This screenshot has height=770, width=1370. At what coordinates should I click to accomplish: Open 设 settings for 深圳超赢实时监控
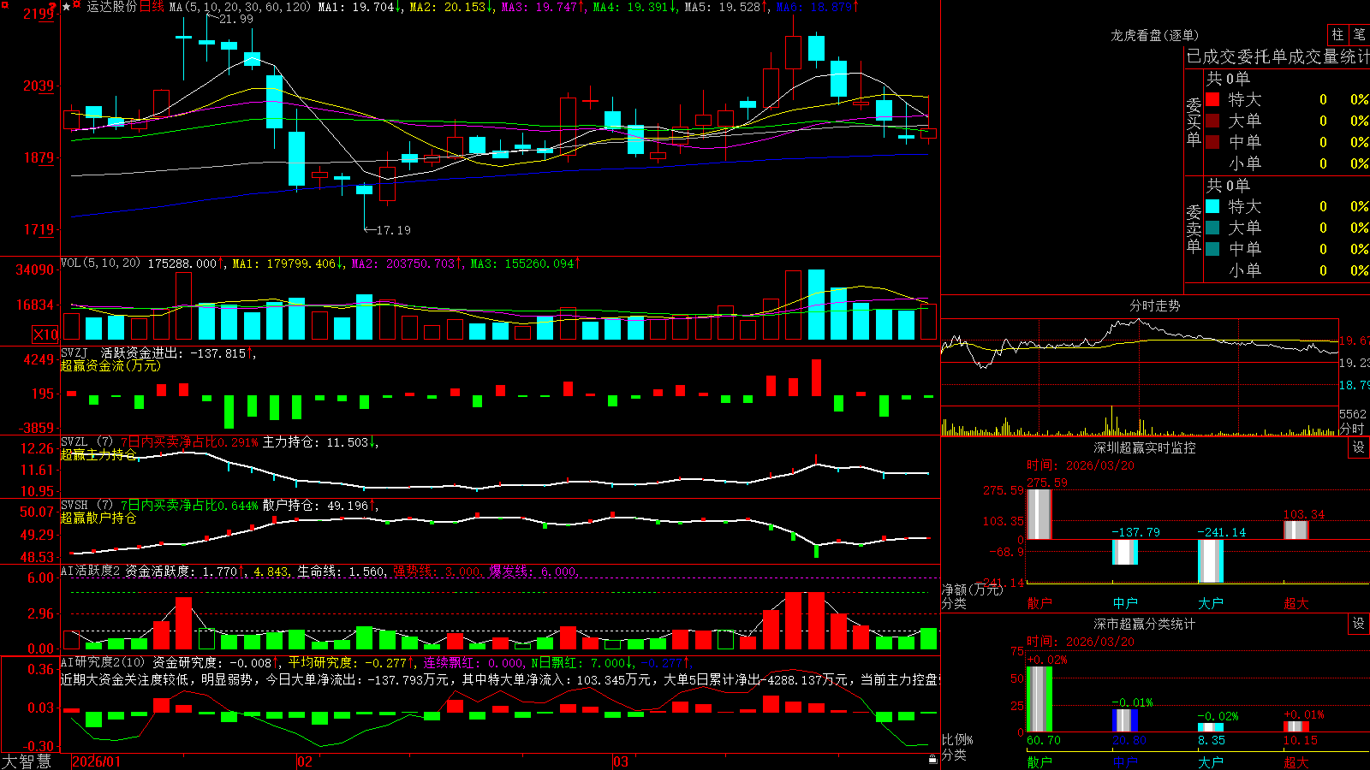coord(1359,447)
